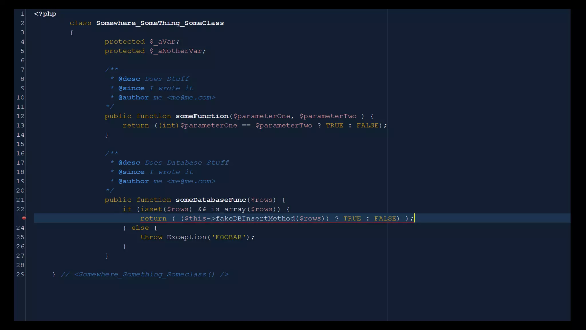Click line number 12 in the gutter

point(20,116)
